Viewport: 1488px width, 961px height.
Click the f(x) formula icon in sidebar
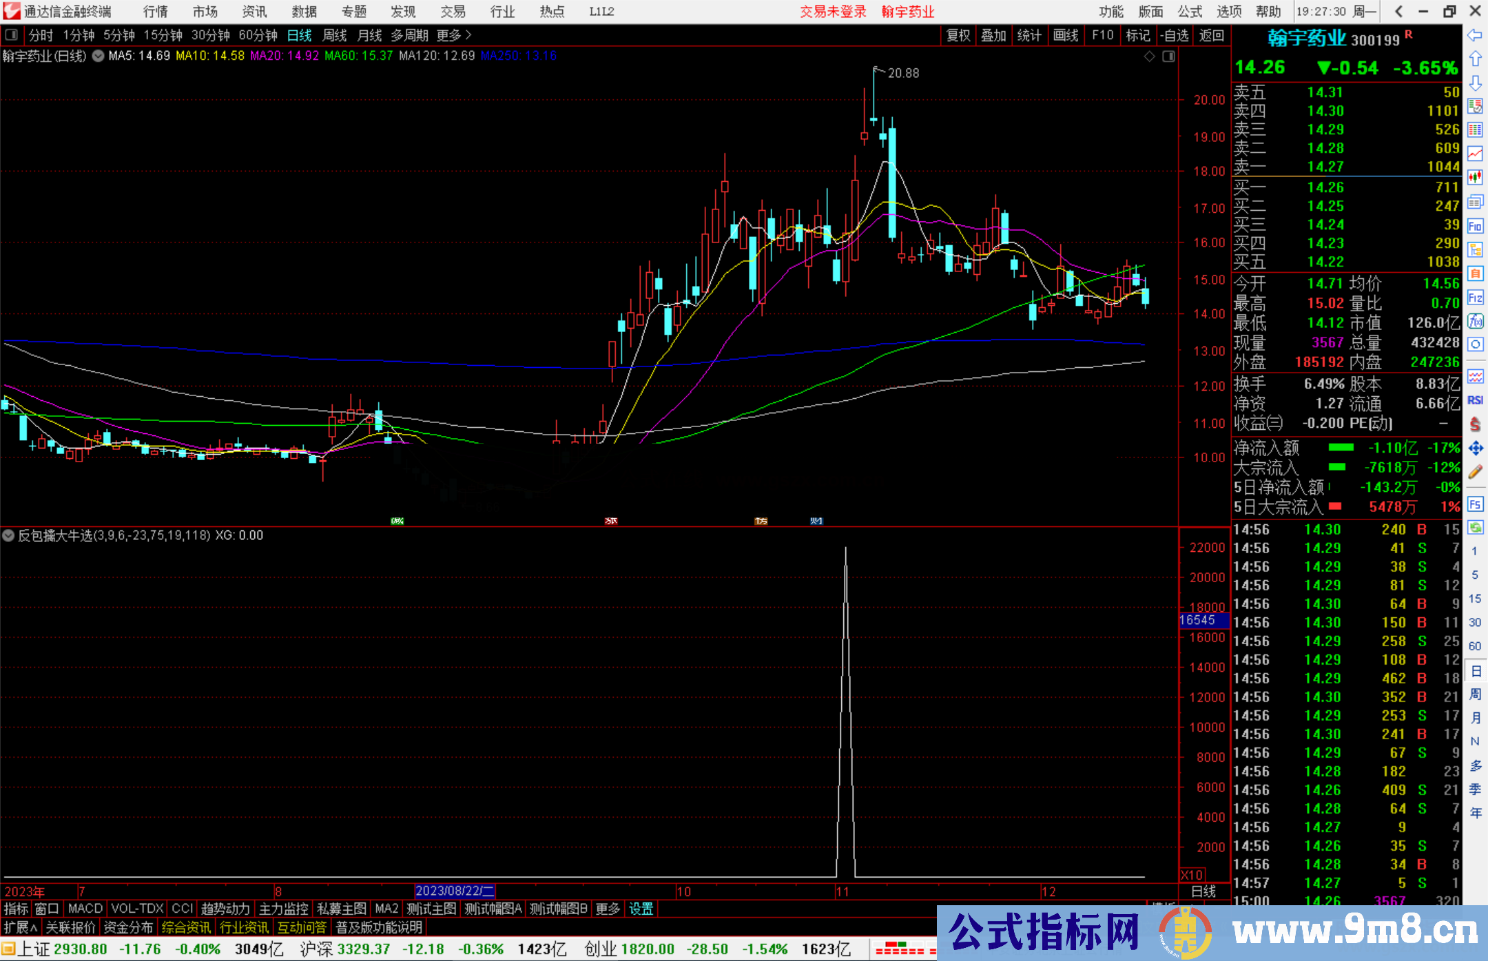[x=1475, y=321]
